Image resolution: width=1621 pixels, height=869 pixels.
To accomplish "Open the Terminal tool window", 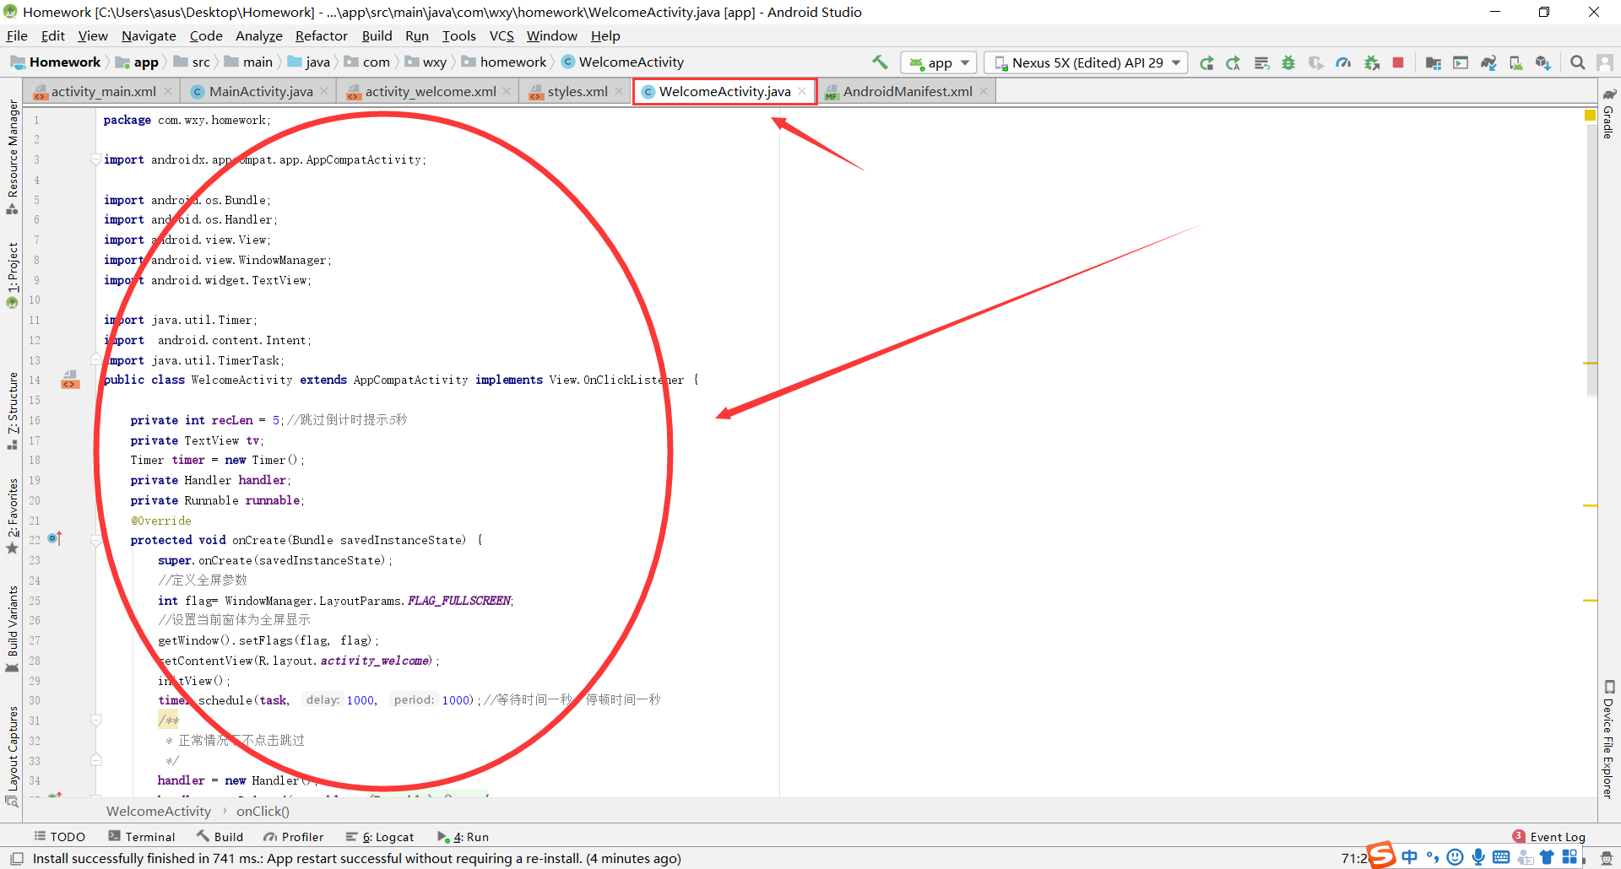I will tap(142, 836).
